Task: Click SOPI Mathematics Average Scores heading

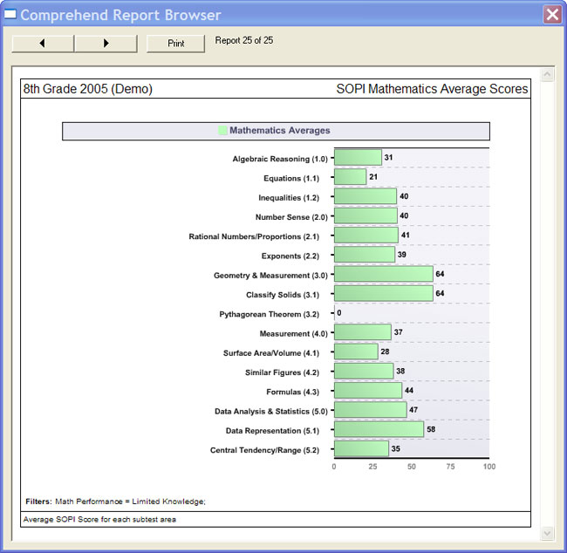Action: click(x=432, y=89)
